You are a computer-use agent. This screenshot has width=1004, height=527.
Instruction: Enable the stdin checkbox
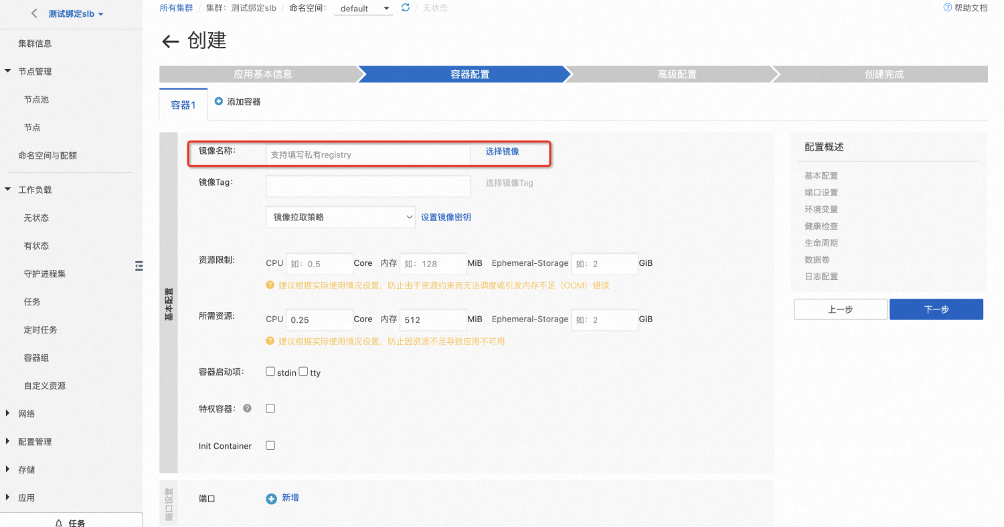(270, 371)
